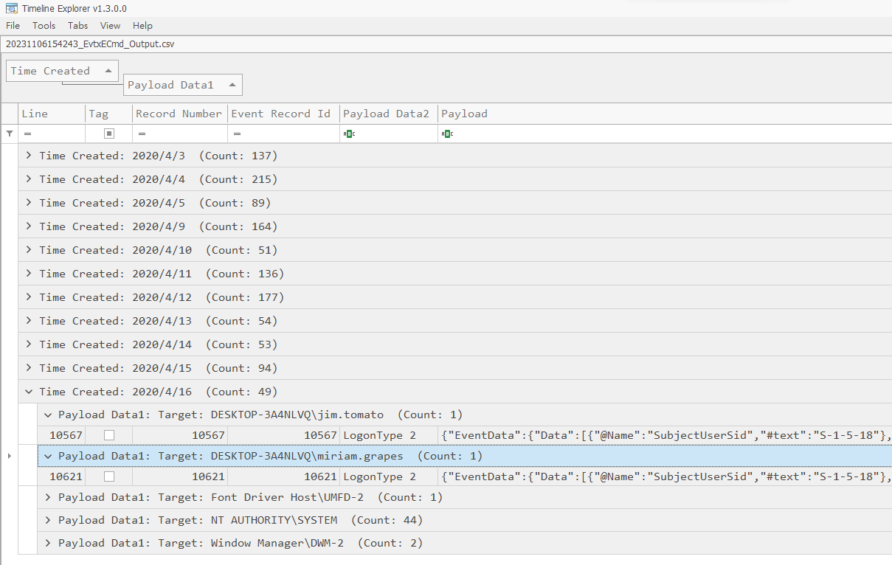
Task: Collapse the jim.tomato Payload Data1 group
Action: click(48, 415)
